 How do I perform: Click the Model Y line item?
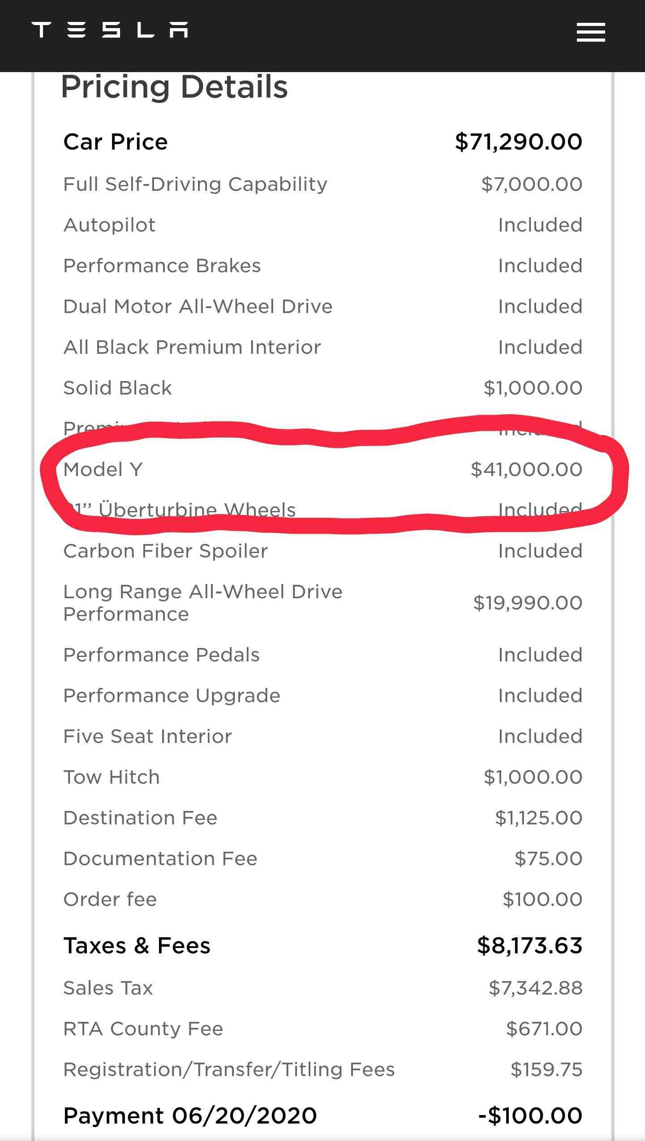(x=322, y=469)
